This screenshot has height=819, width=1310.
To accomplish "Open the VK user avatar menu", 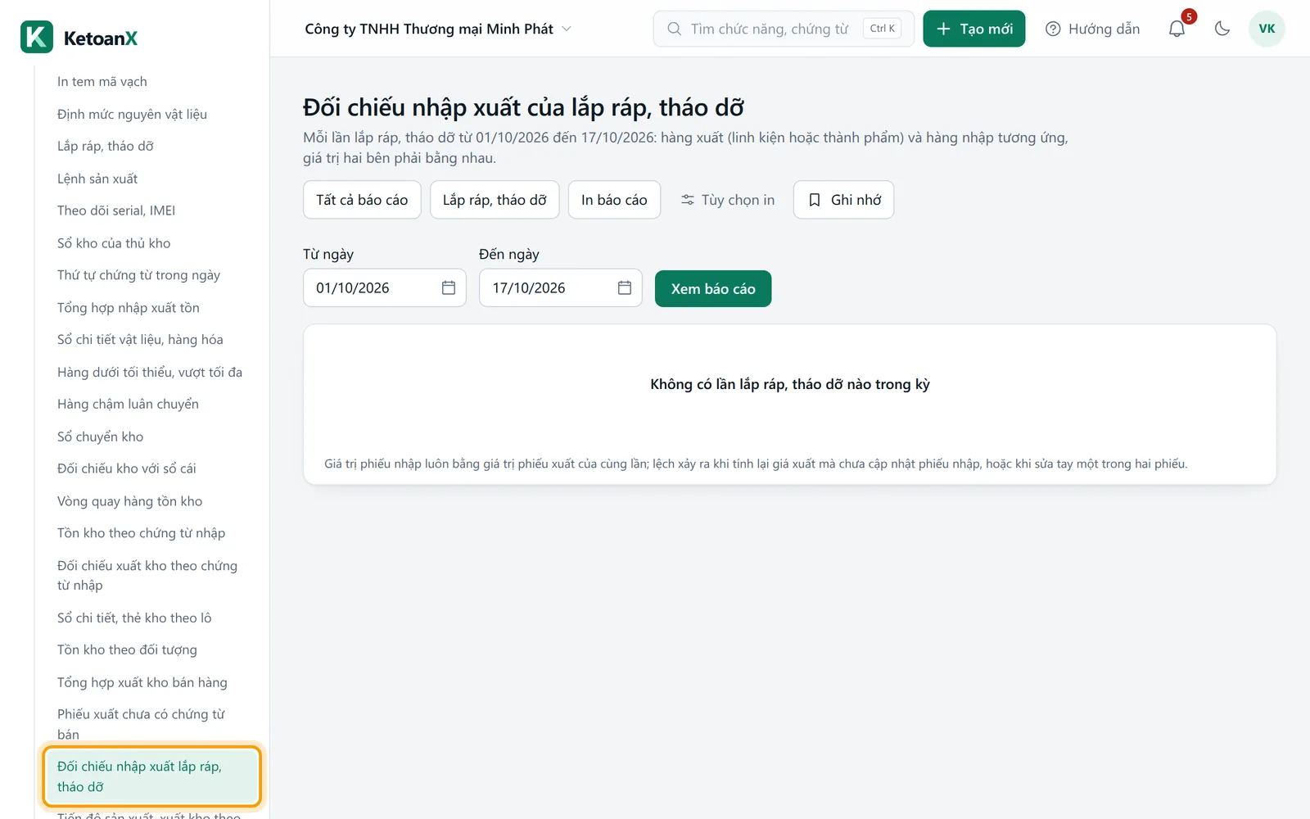I will pyautogui.click(x=1267, y=29).
